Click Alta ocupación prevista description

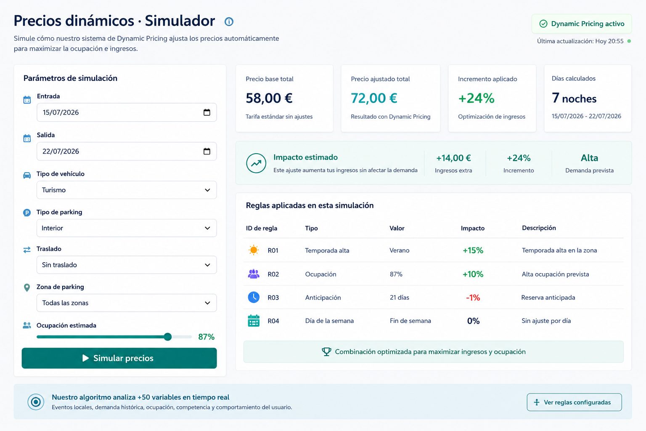click(x=556, y=274)
